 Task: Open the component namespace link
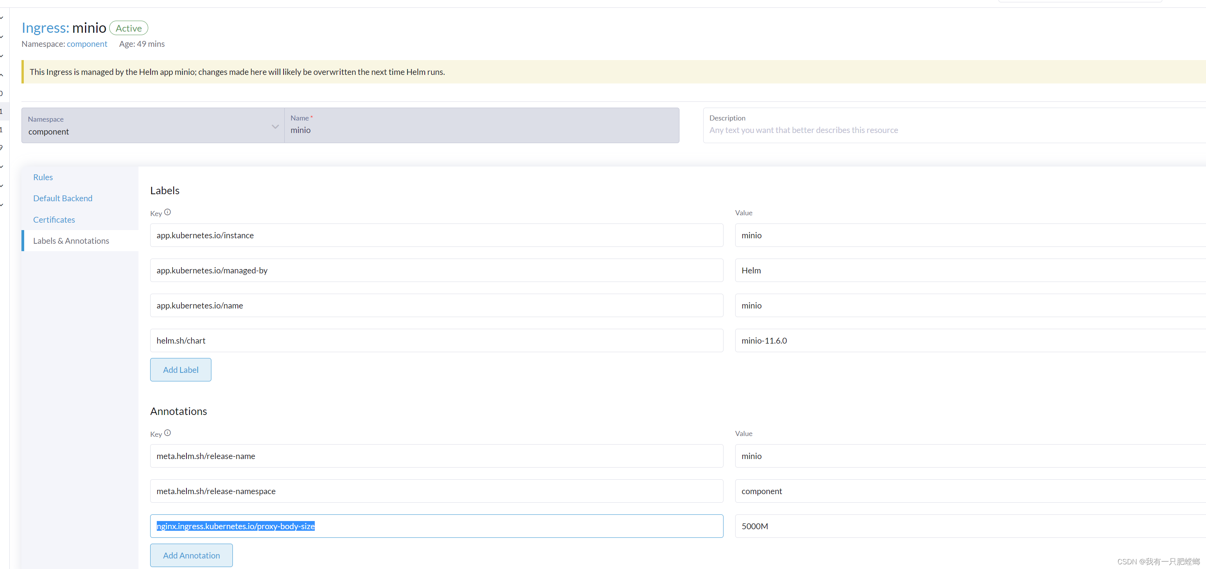pyautogui.click(x=87, y=44)
